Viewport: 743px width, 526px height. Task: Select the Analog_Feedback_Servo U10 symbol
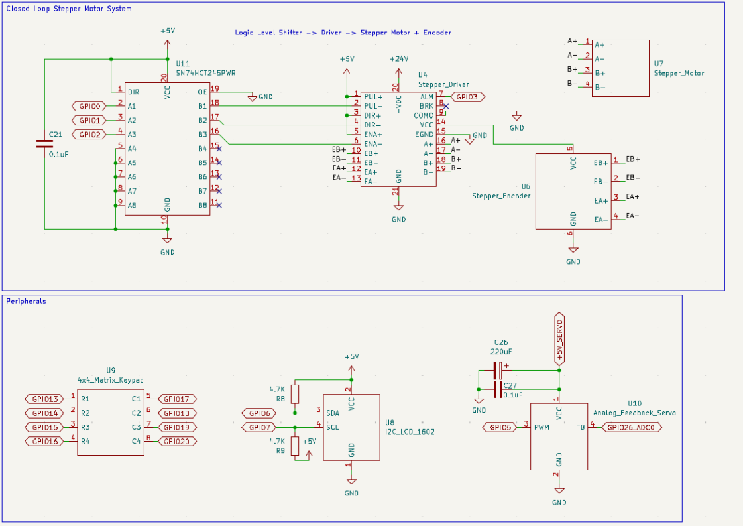(x=559, y=436)
